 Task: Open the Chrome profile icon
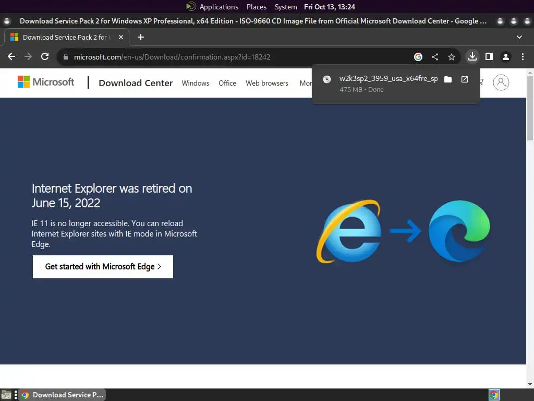point(506,57)
